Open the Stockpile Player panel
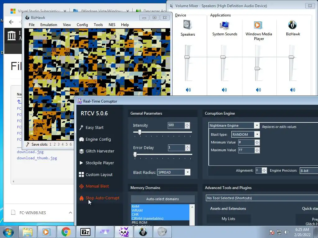The image size is (318, 238). (x=96, y=163)
